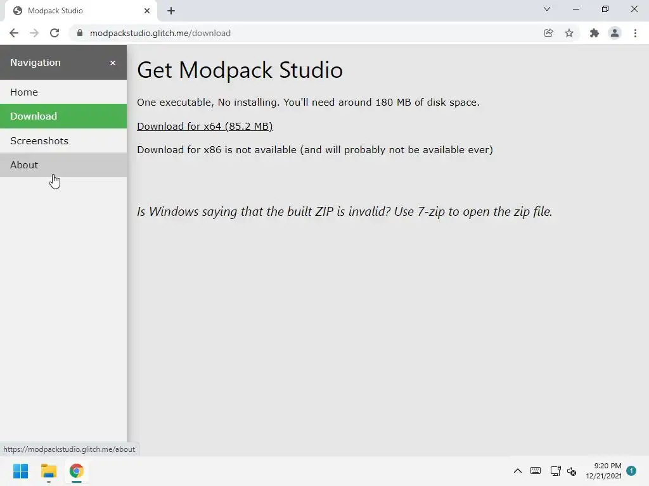This screenshot has height=486, width=649.
Task: Open the tab search chevron dropdown
Action: [547, 9]
